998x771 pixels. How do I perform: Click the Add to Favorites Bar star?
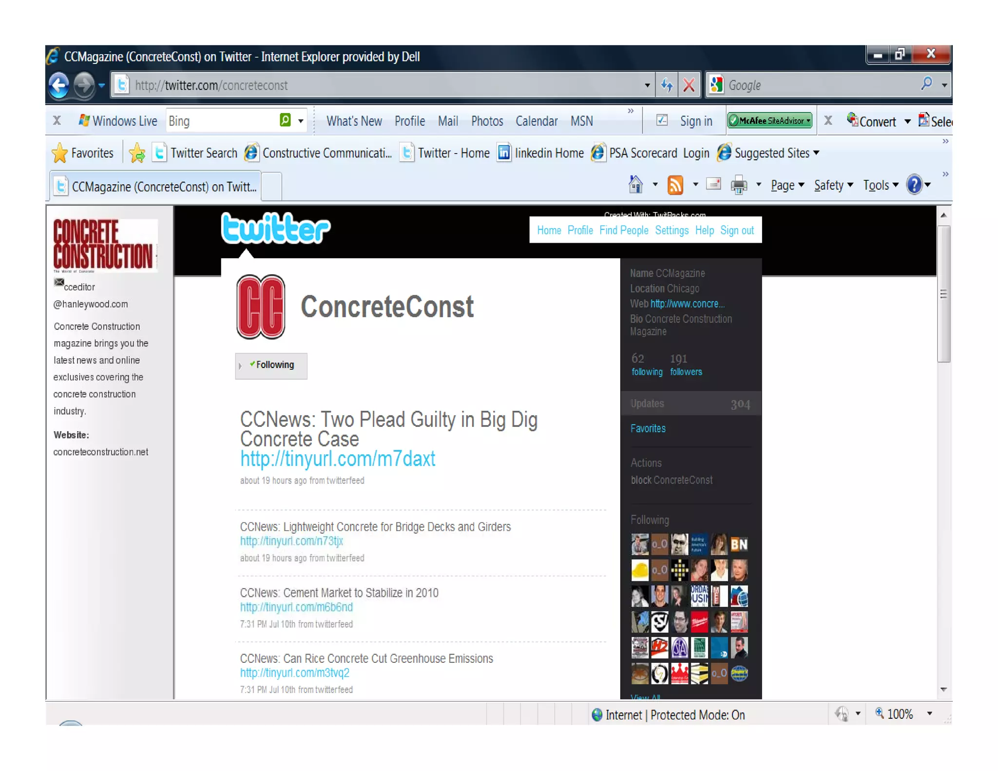point(137,153)
